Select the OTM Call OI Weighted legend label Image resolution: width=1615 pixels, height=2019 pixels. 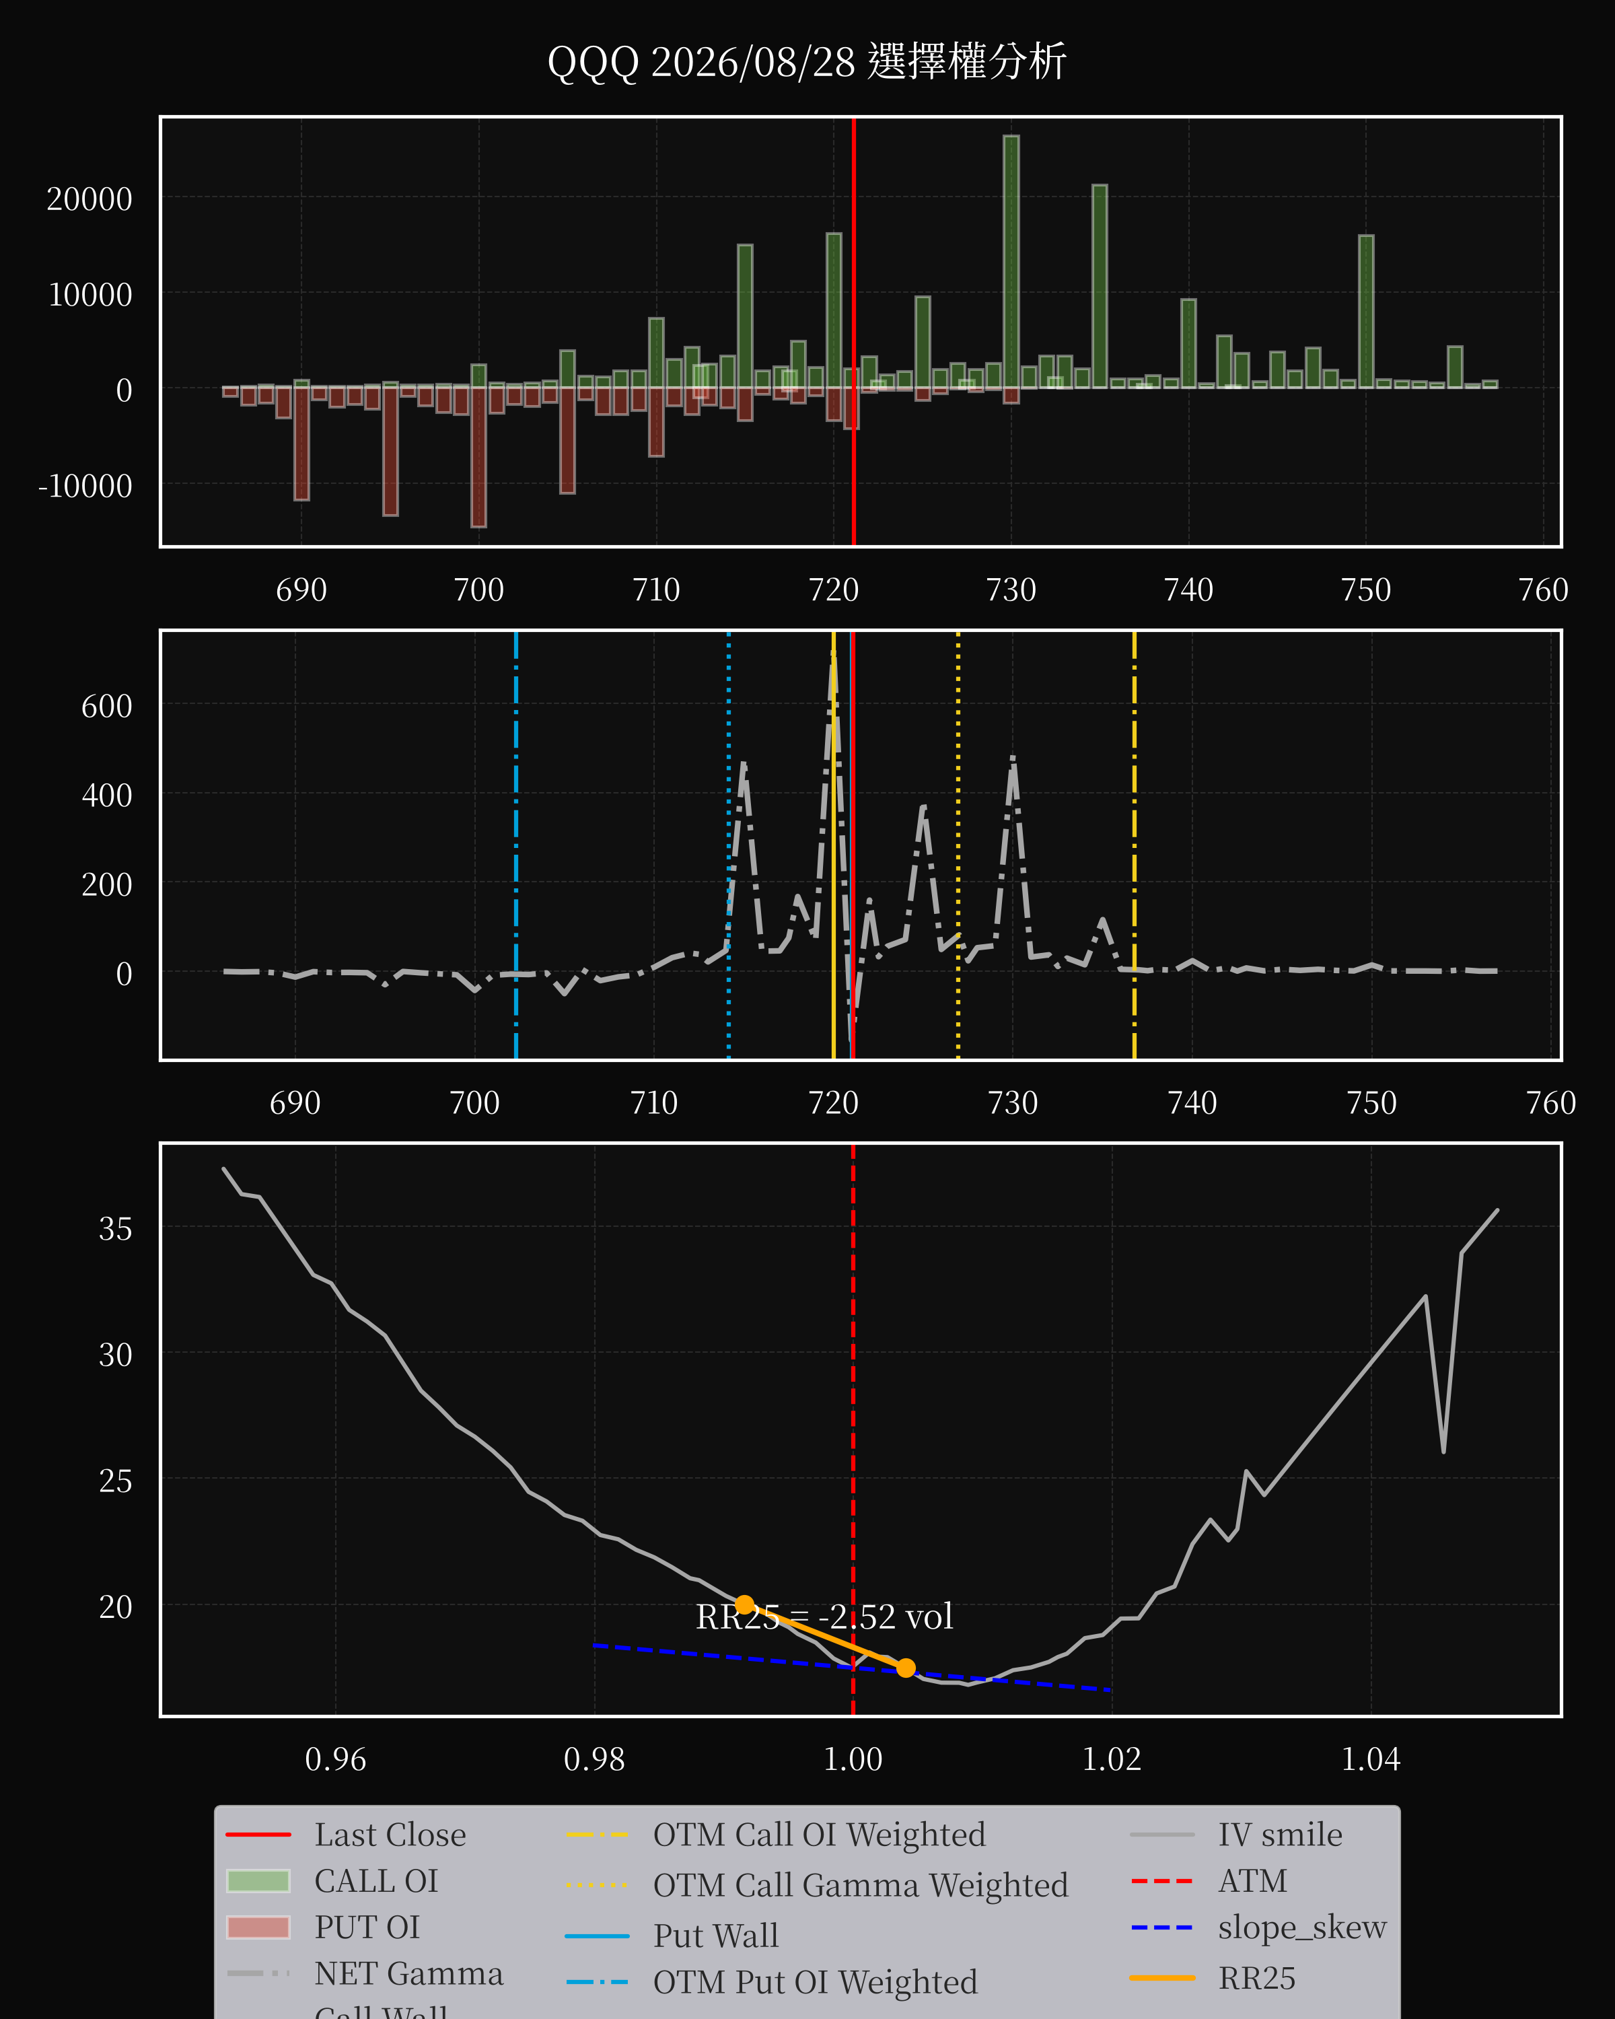819,1835
